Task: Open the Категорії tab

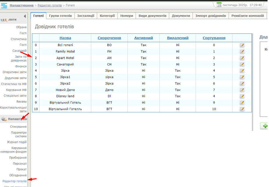Action: pos(107,16)
